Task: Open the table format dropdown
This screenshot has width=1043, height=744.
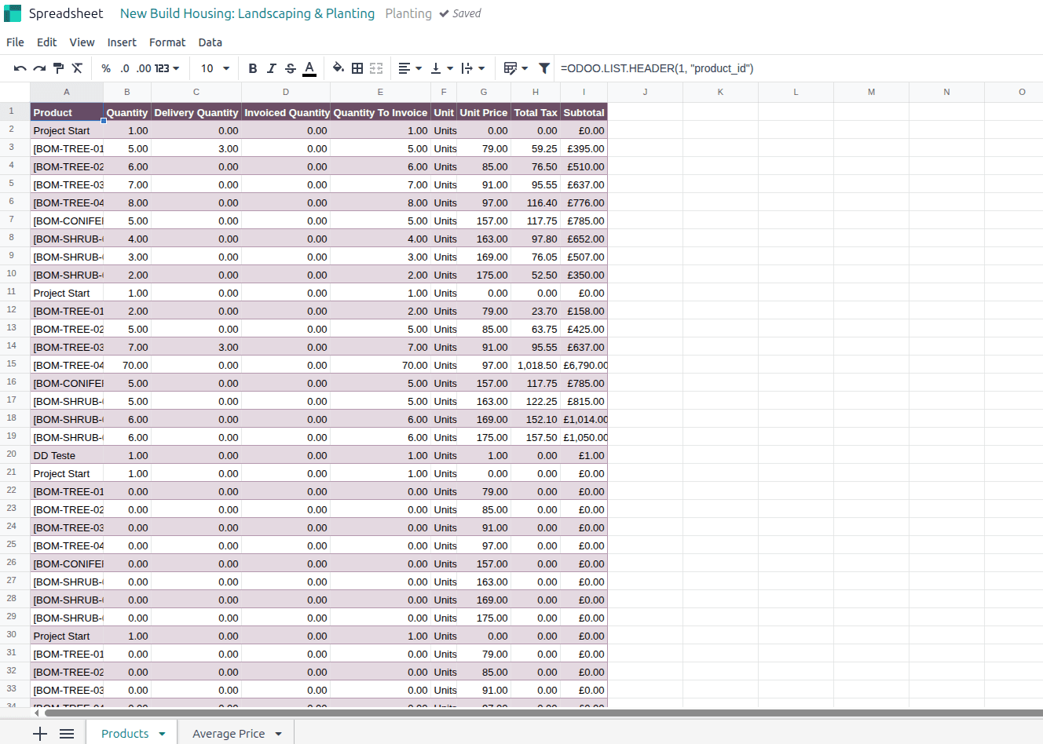Action: coord(515,68)
